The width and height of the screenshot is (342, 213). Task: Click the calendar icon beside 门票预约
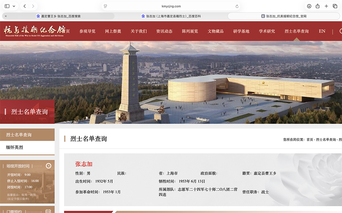tap(48, 211)
